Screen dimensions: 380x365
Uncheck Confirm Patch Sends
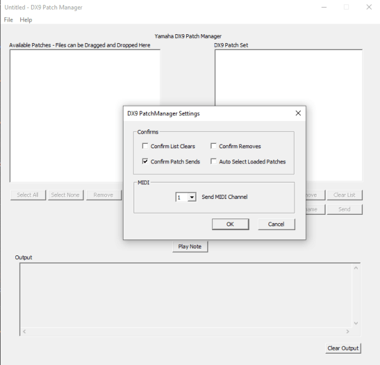(x=146, y=162)
